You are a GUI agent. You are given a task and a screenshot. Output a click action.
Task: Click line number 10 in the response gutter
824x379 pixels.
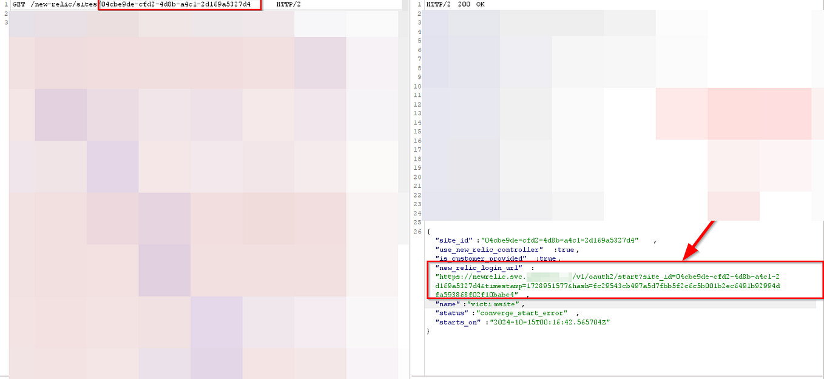pyautogui.click(x=418, y=86)
